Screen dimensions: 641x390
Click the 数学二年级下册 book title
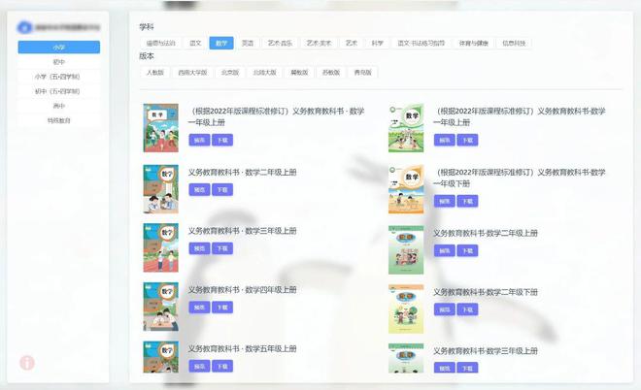click(486, 292)
